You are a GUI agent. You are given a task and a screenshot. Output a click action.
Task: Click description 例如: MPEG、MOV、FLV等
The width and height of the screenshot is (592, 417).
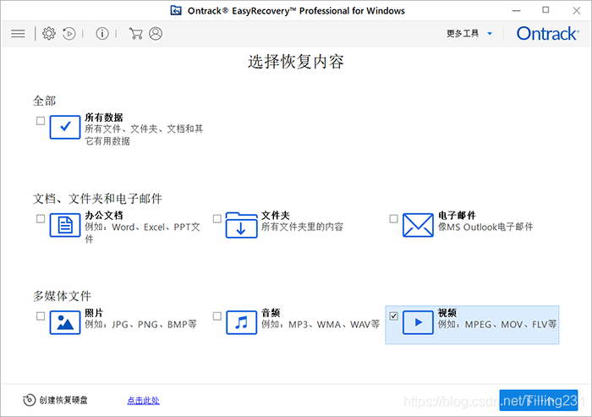coord(497,325)
